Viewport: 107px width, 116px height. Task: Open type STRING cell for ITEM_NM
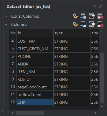click(x=72, y=72)
